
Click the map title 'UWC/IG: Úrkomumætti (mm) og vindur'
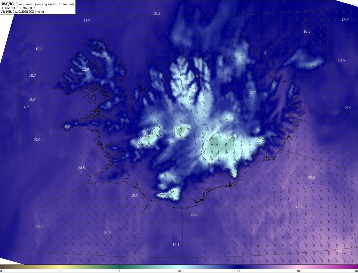click(37, 4)
